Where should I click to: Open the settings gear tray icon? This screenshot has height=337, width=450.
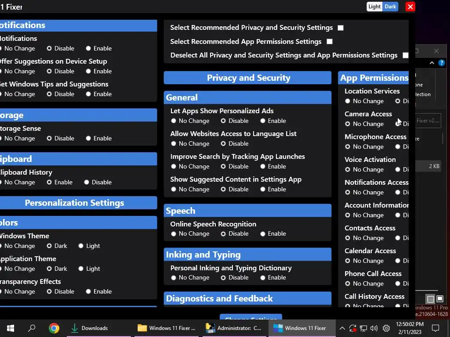(x=386, y=328)
